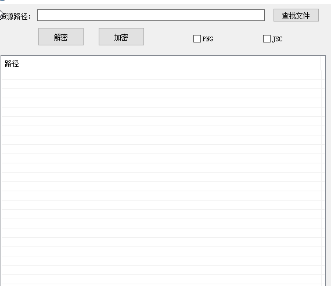The height and width of the screenshot is (286, 331).
Task: Click the 加密 button
Action: (x=121, y=37)
